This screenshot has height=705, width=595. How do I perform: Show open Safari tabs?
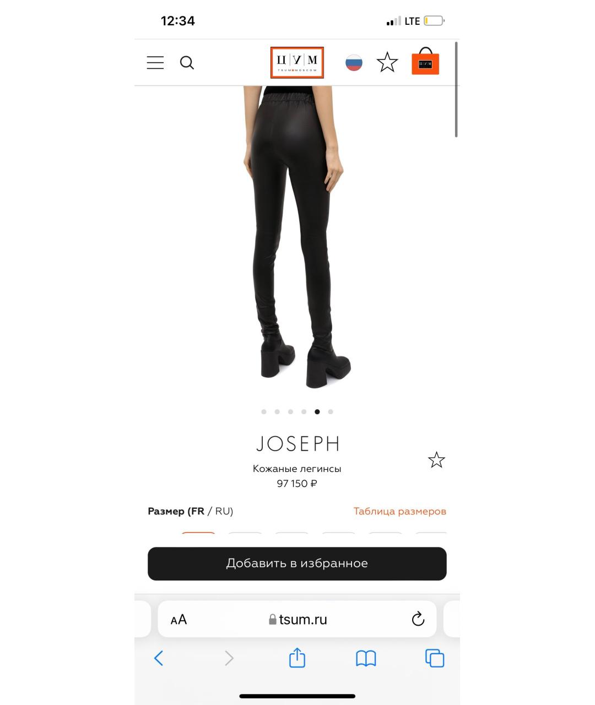click(435, 658)
